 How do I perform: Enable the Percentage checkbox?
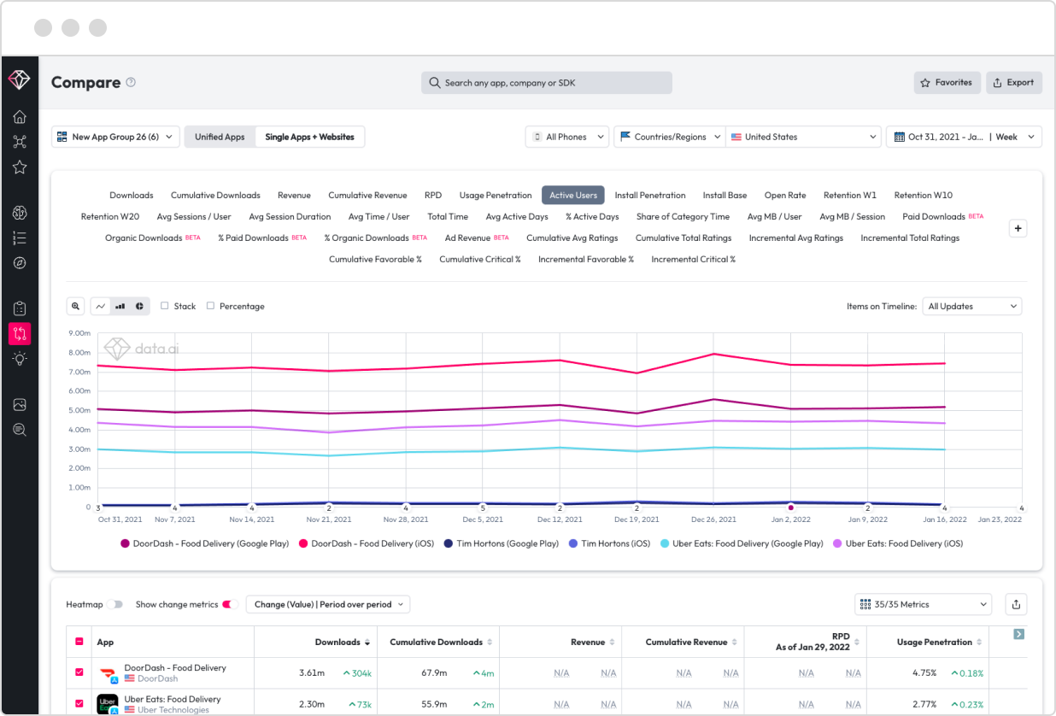click(x=211, y=306)
